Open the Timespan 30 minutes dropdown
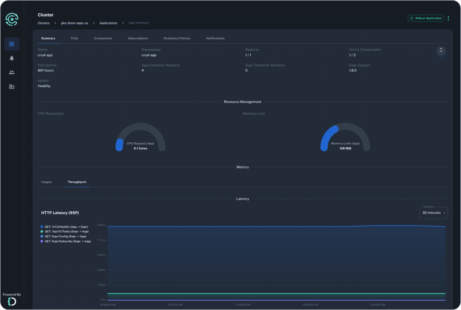Image resolution: width=461 pixels, height=310 pixels. (x=433, y=213)
